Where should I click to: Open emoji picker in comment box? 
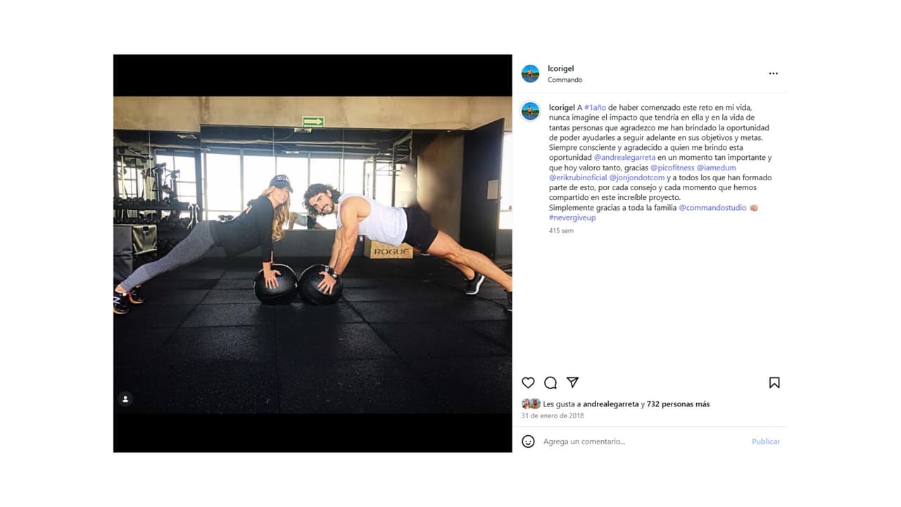tap(528, 442)
